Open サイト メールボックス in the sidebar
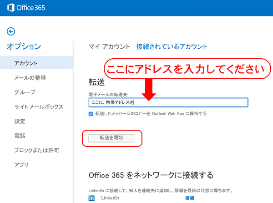Viewport: 273px width, 203px height. (39, 107)
